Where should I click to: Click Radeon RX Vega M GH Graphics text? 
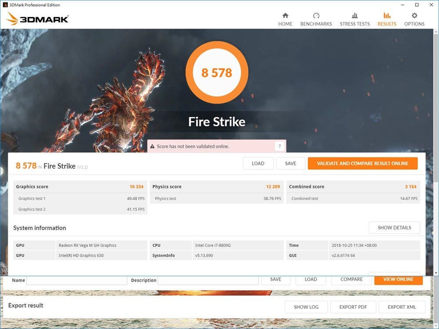tap(87, 245)
